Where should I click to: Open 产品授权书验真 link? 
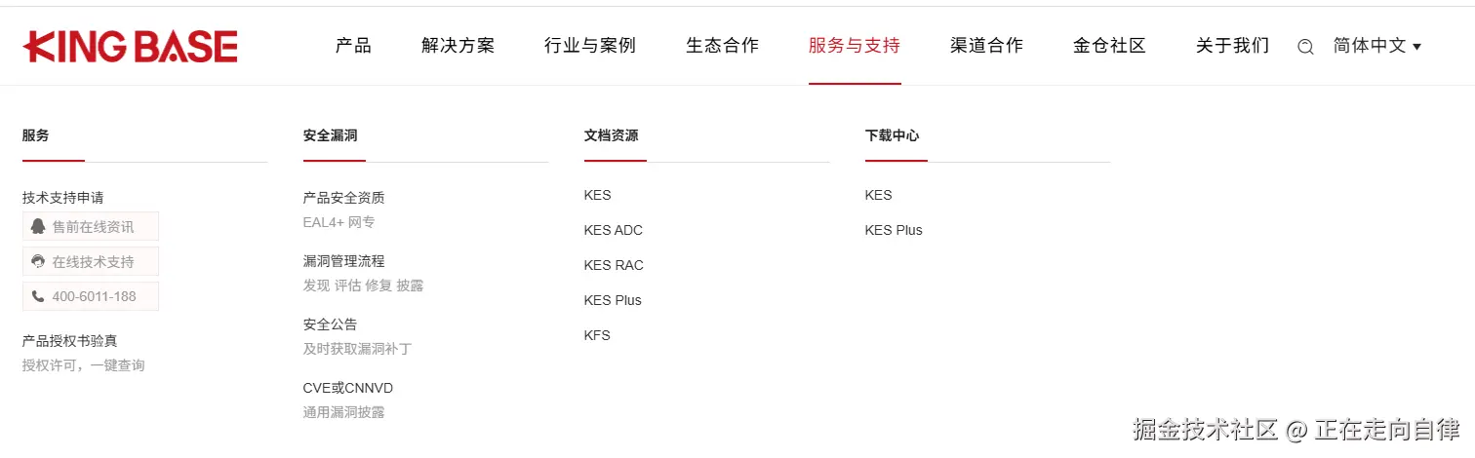click(x=70, y=341)
